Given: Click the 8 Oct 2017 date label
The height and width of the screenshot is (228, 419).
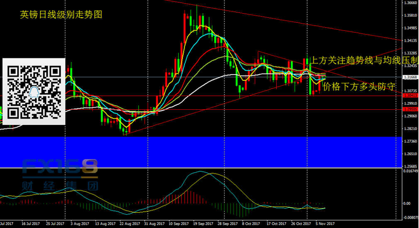Looking at the screenshot, I should [252, 224].
